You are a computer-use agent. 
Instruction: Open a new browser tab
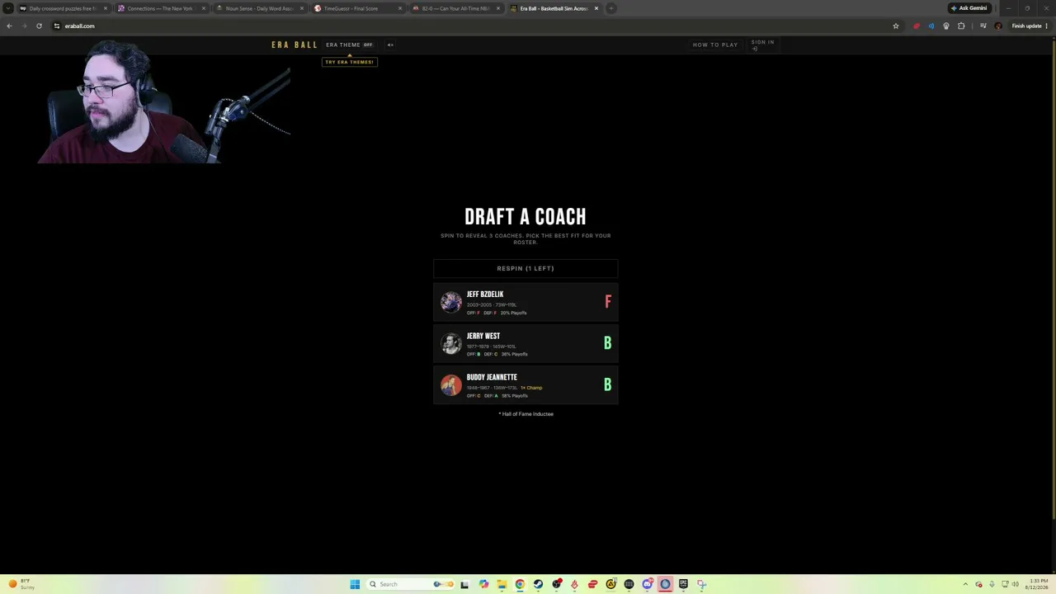point(610,8)
